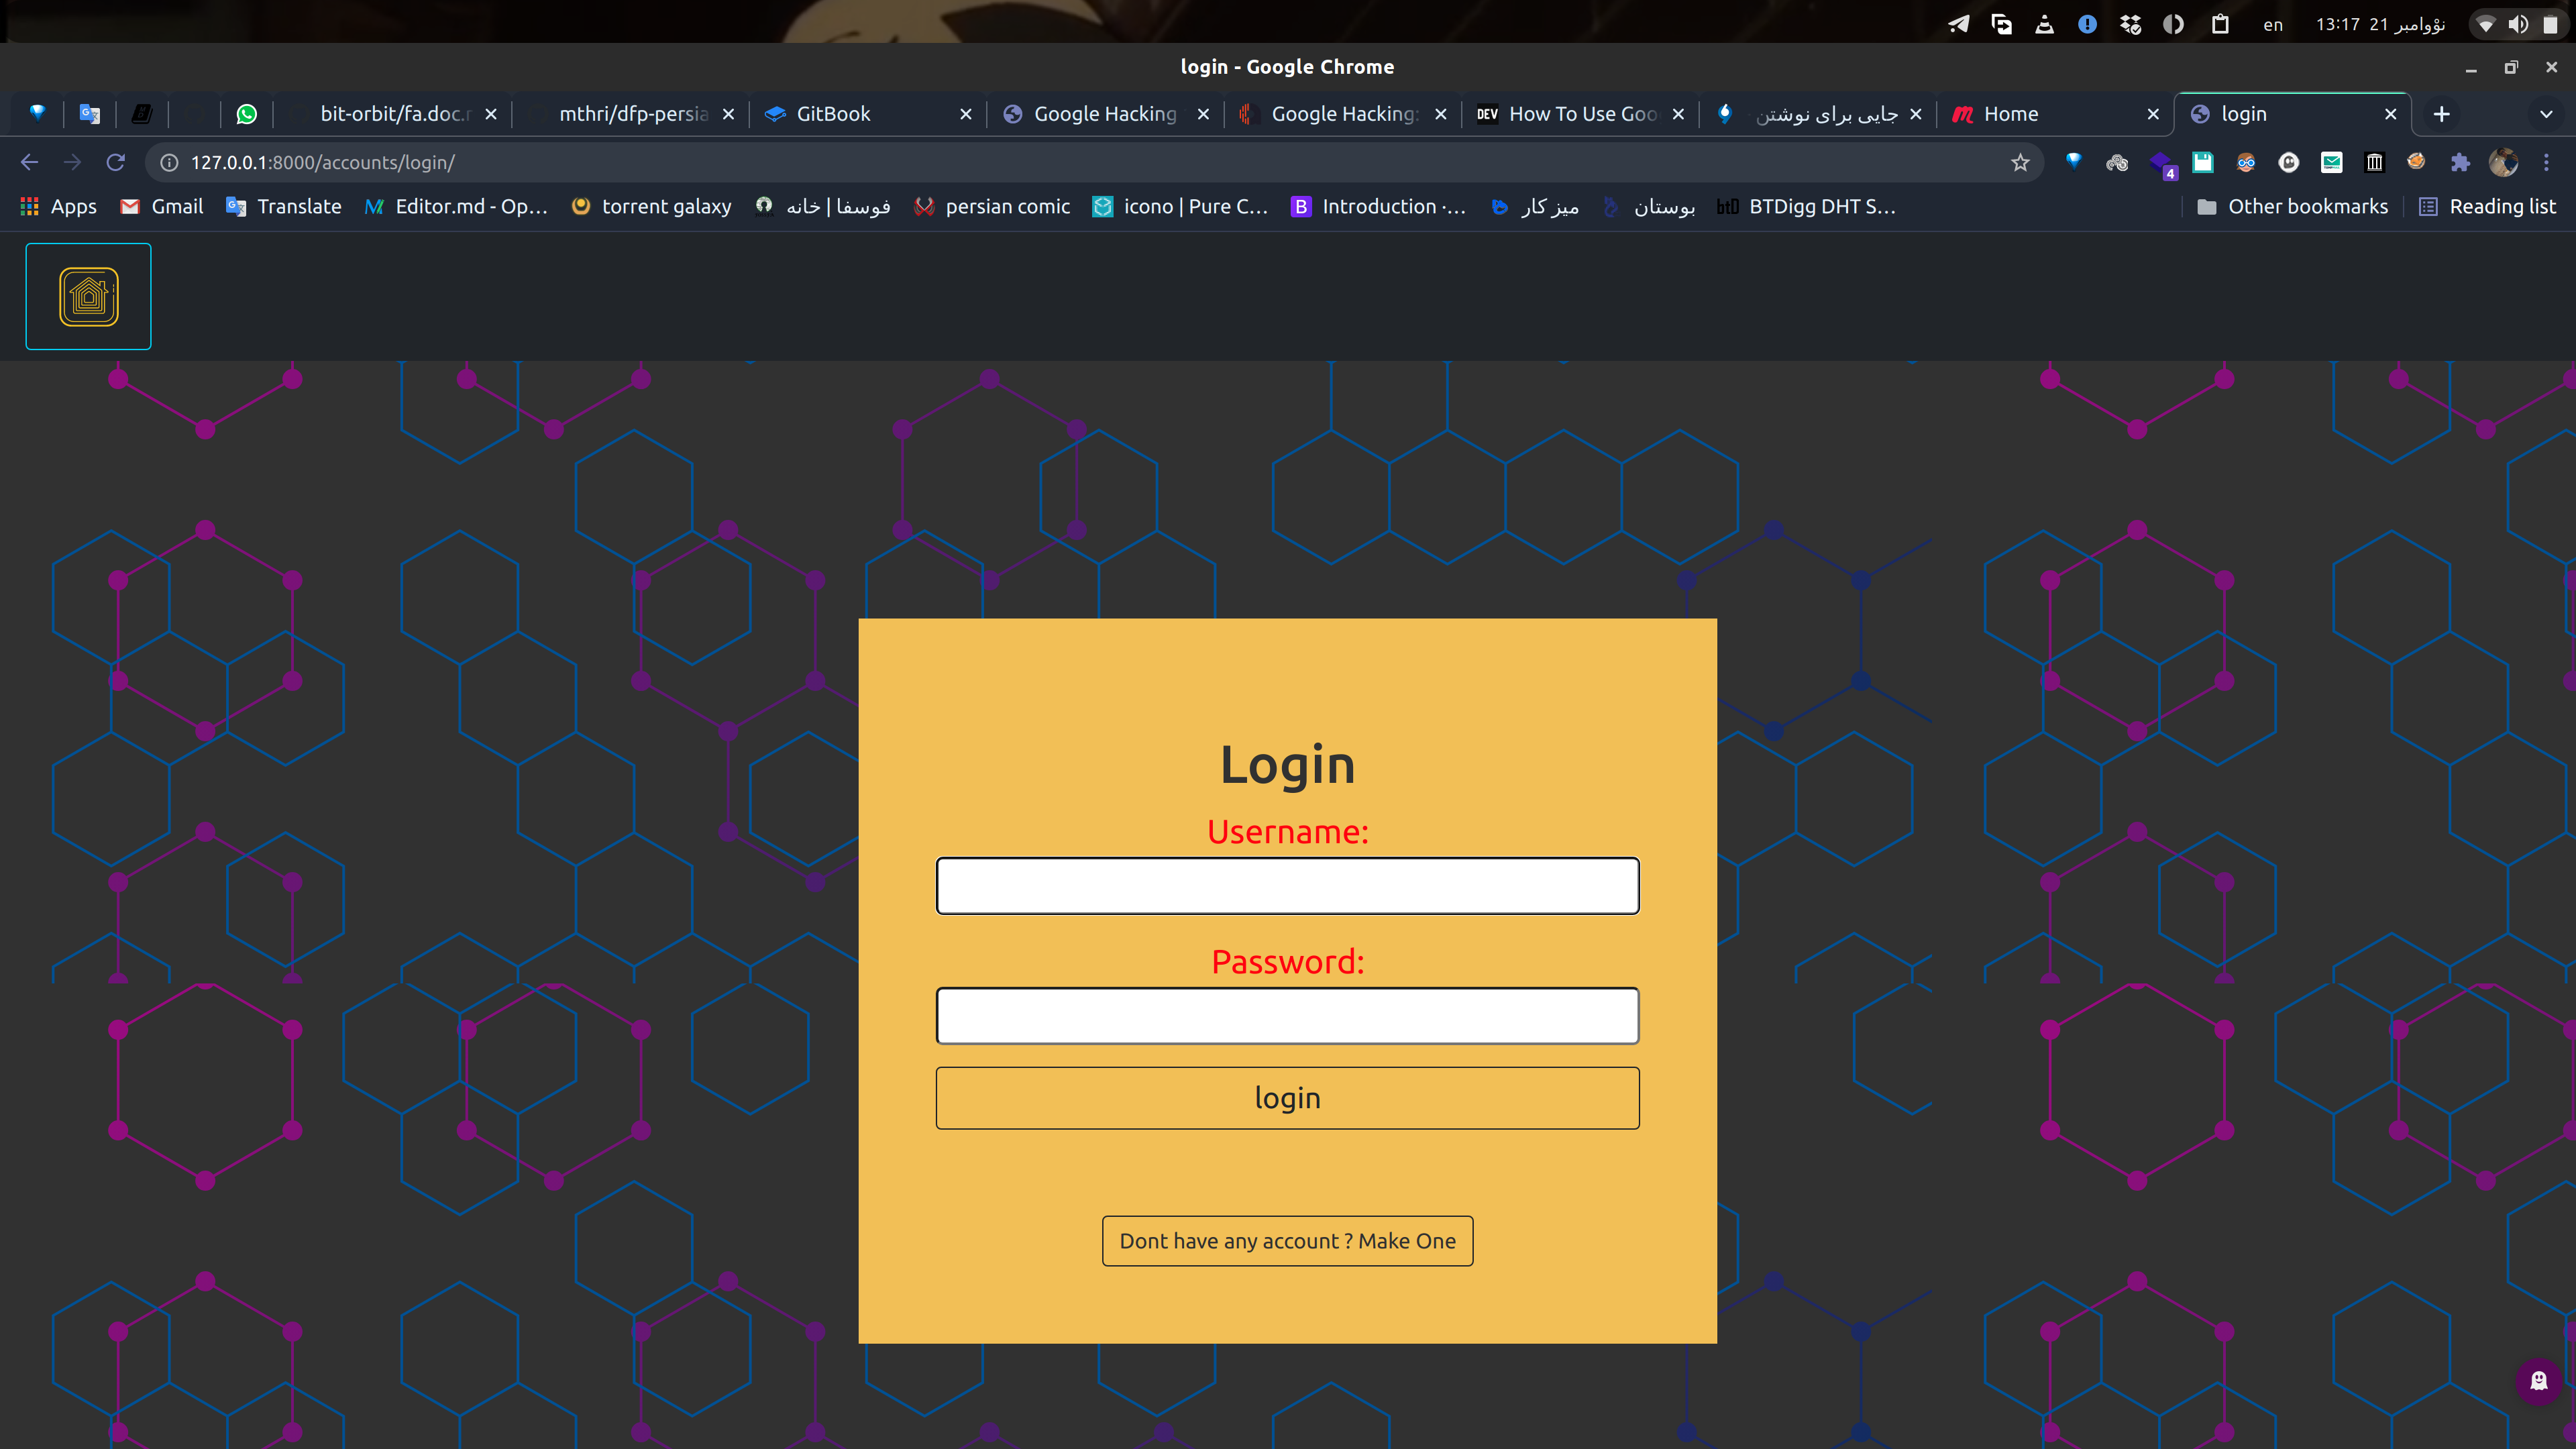Screen dimensions: 2576x1449
Task: Open the Telegram tray icon
Action: pos(1959,24)
